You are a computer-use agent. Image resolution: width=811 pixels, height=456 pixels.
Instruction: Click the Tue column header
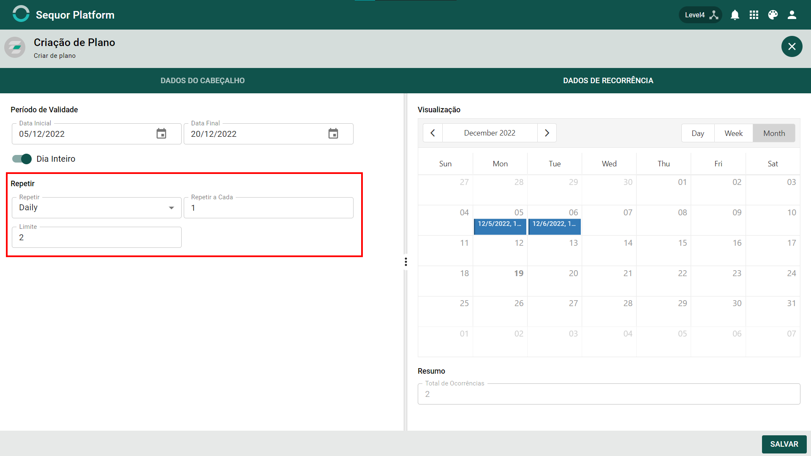(555, 164)
